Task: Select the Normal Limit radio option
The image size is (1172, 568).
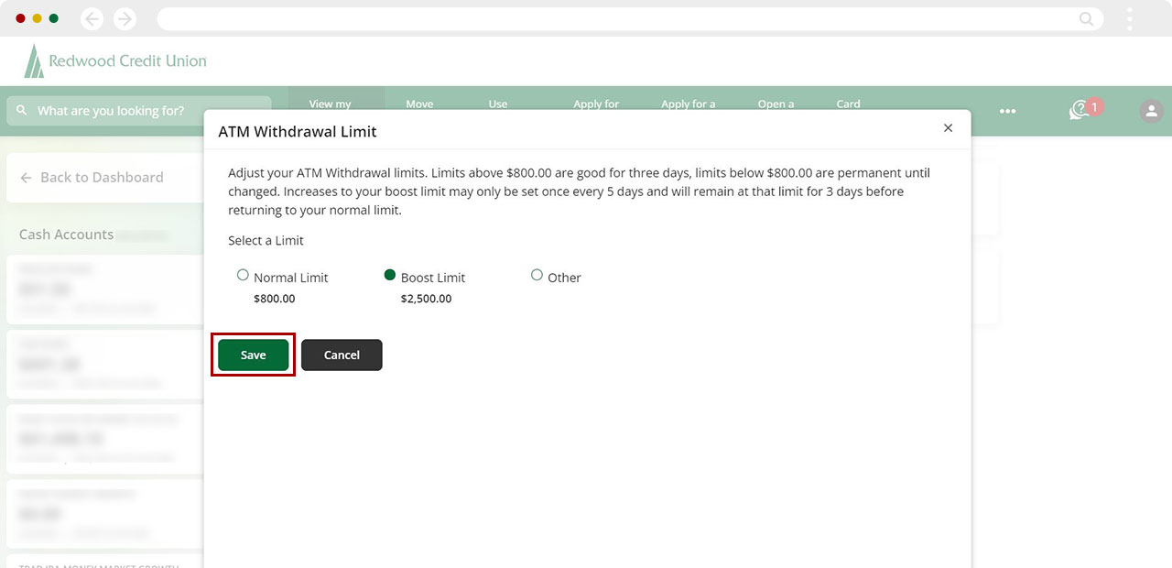Action: click(243, 275)
